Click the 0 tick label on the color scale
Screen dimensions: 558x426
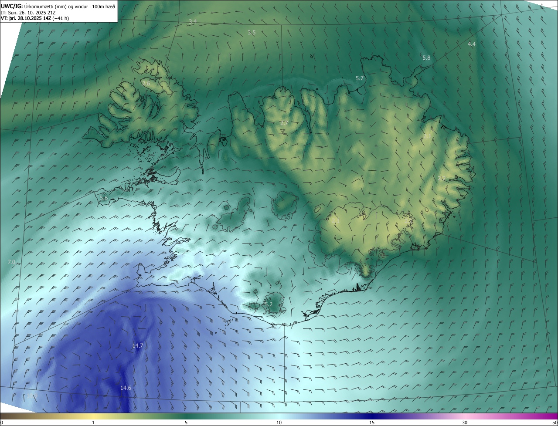(x=2, y=423)
